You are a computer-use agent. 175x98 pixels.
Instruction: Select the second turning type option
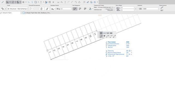tap(80, 9)
